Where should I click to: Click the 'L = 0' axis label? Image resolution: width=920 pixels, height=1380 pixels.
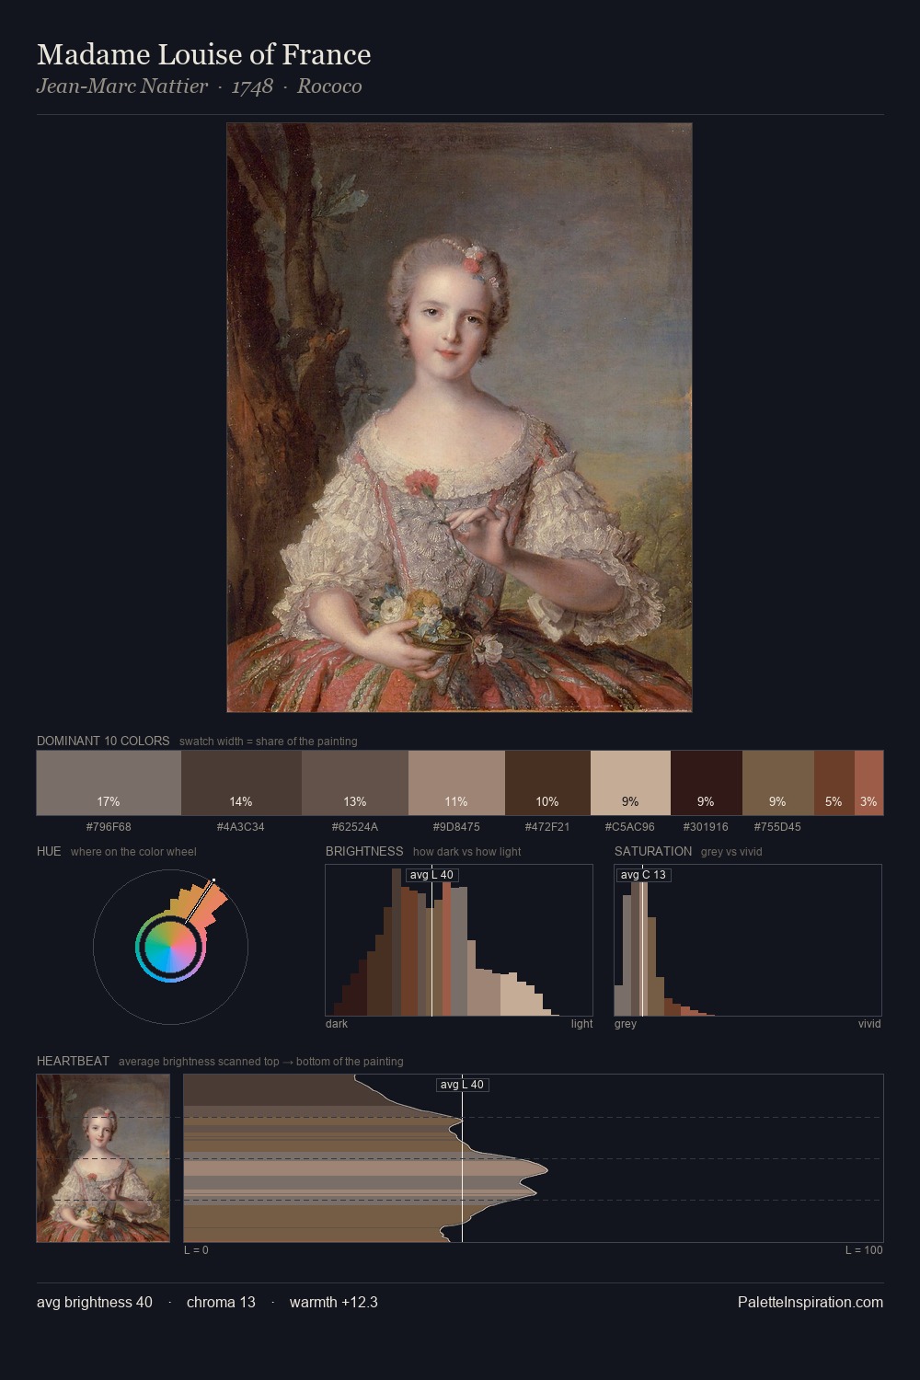point(196,1250)
